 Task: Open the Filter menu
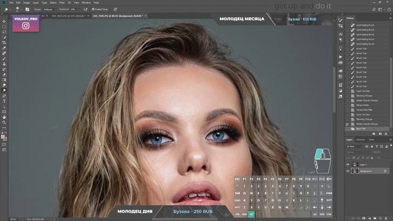click(x=62, y=2)
